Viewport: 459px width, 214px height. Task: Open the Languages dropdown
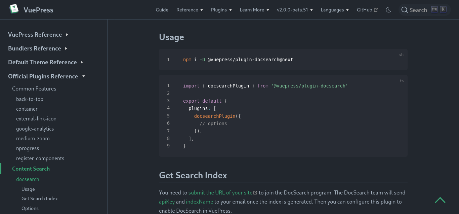335,10
